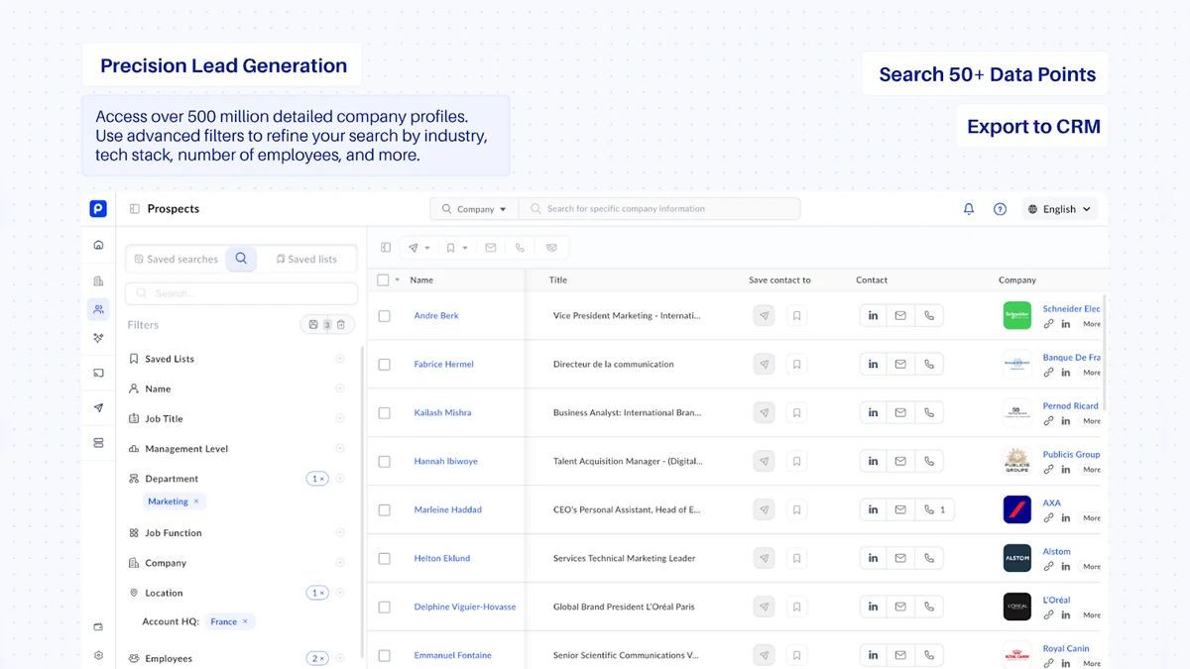Open the Home icon in sidebar
This screenshot has height=669, width=1190.
tap(98, 245)
